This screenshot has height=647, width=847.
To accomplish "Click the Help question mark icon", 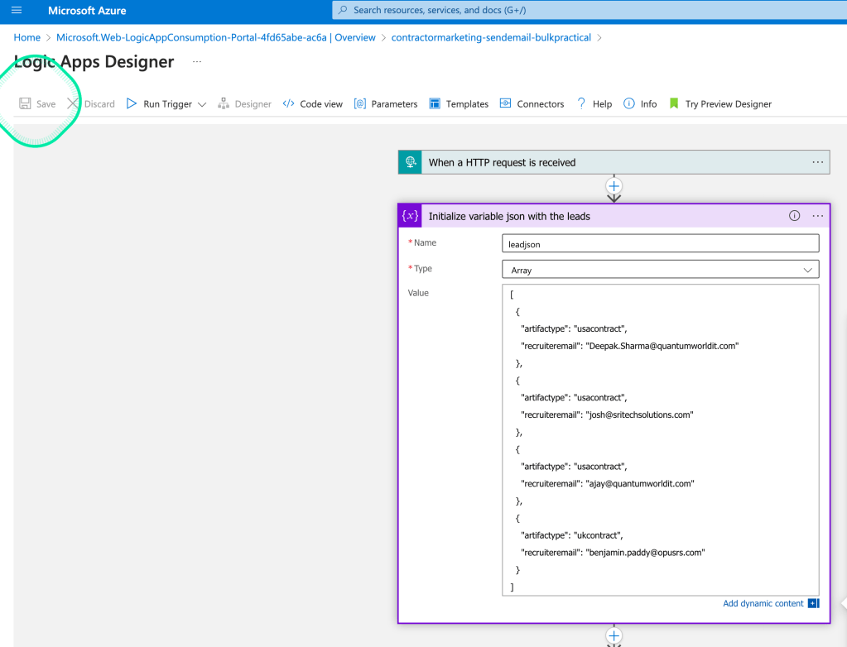I will tap(581, 103).
